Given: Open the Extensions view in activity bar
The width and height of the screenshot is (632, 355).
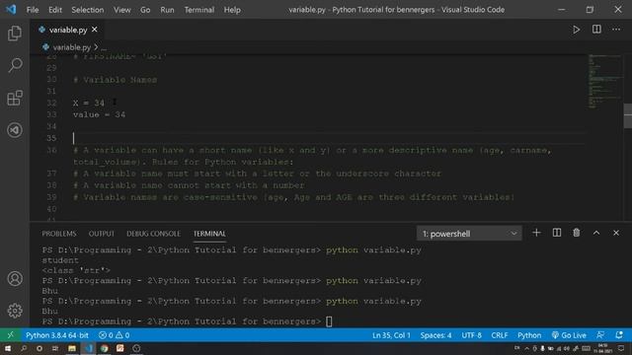Looking at the screenshot, I should [15, 98].
